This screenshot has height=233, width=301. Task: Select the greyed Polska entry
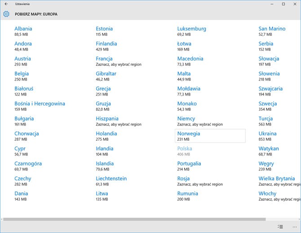185,151
